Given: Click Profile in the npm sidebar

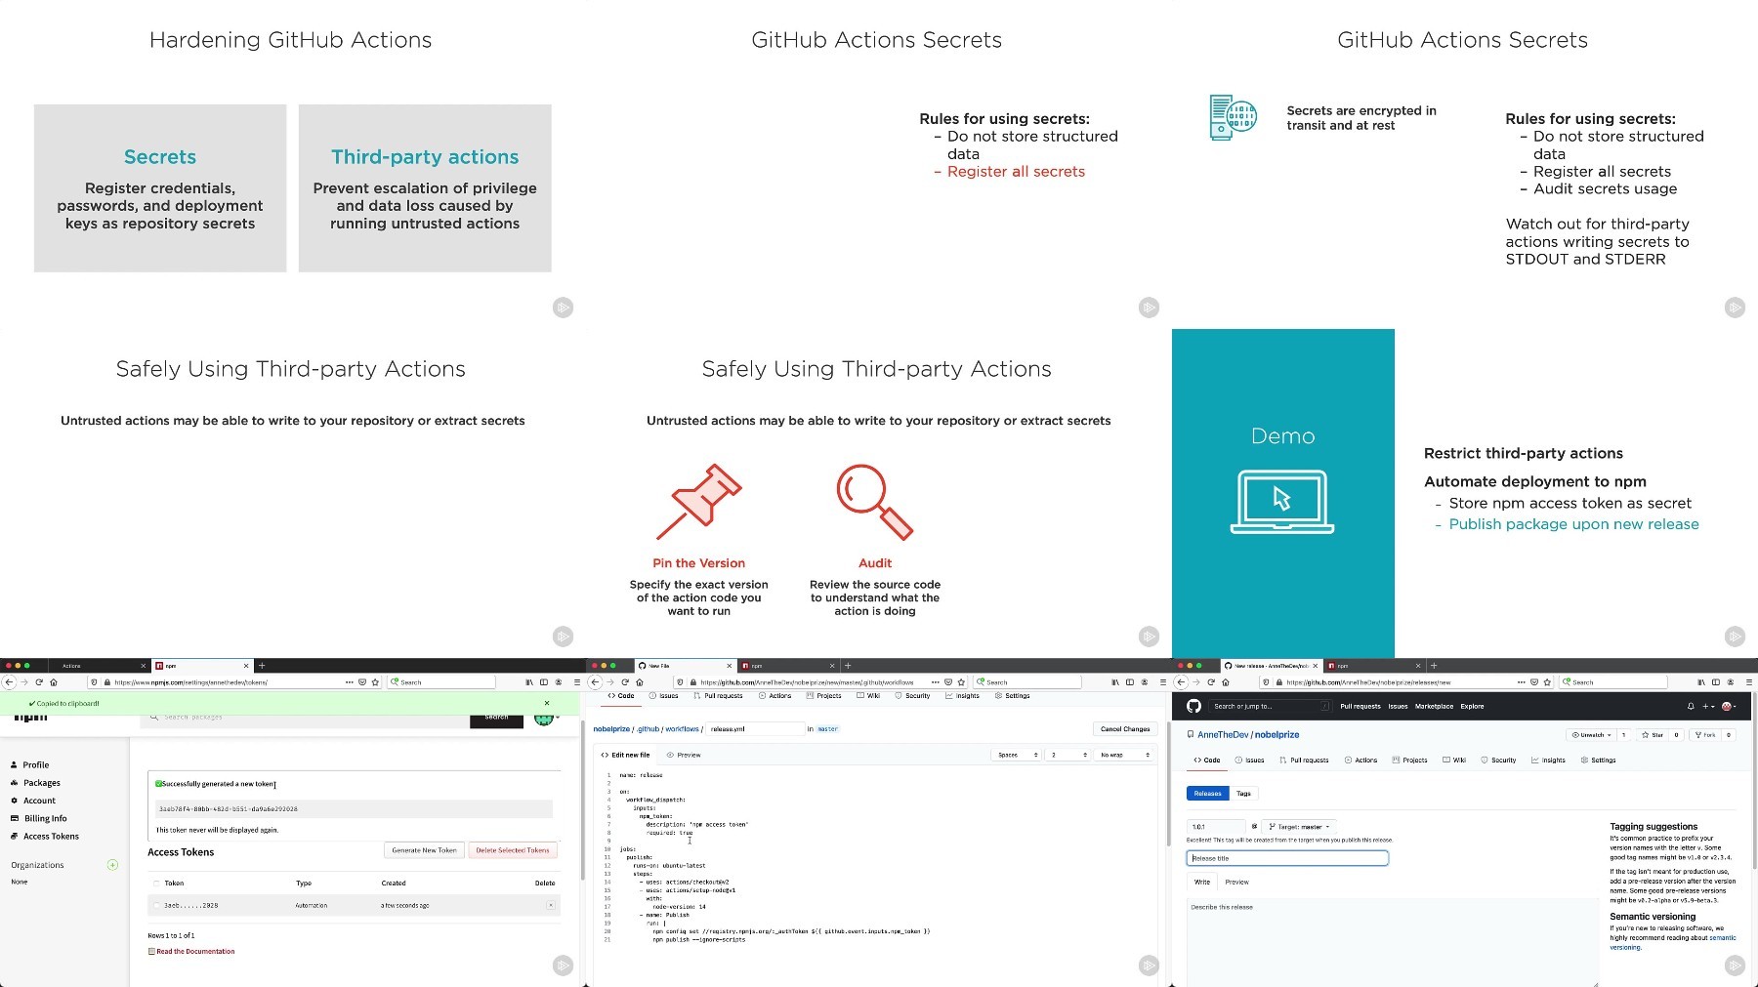Looking at the screenshot, I should click(x=30, y=764).
